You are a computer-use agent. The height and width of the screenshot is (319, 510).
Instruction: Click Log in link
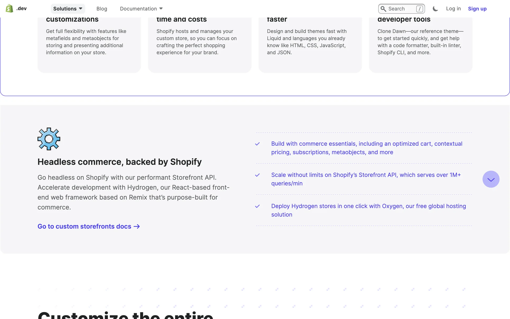pos(453,9)
